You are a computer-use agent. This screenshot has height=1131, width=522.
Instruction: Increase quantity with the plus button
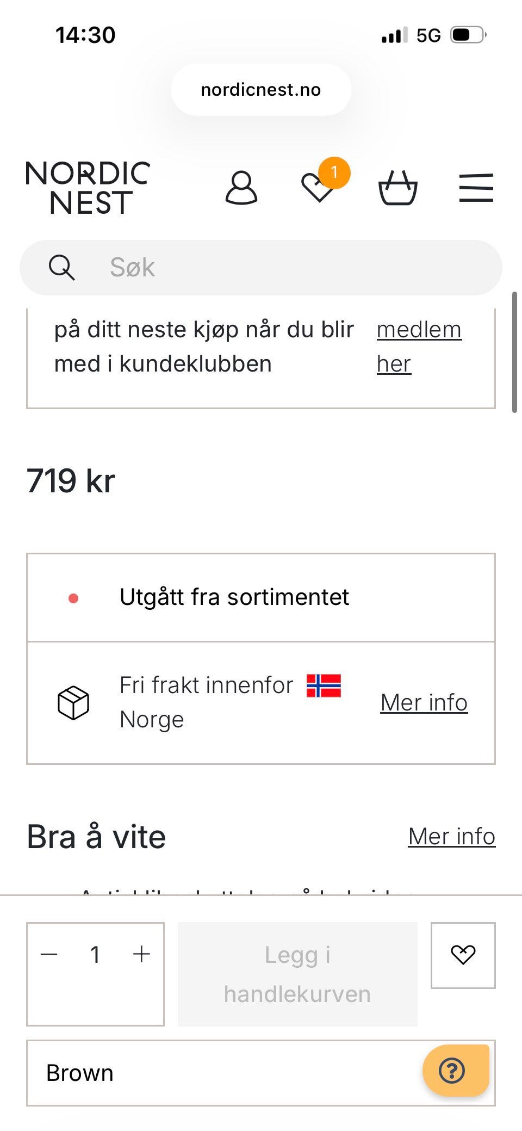point(141,954)
